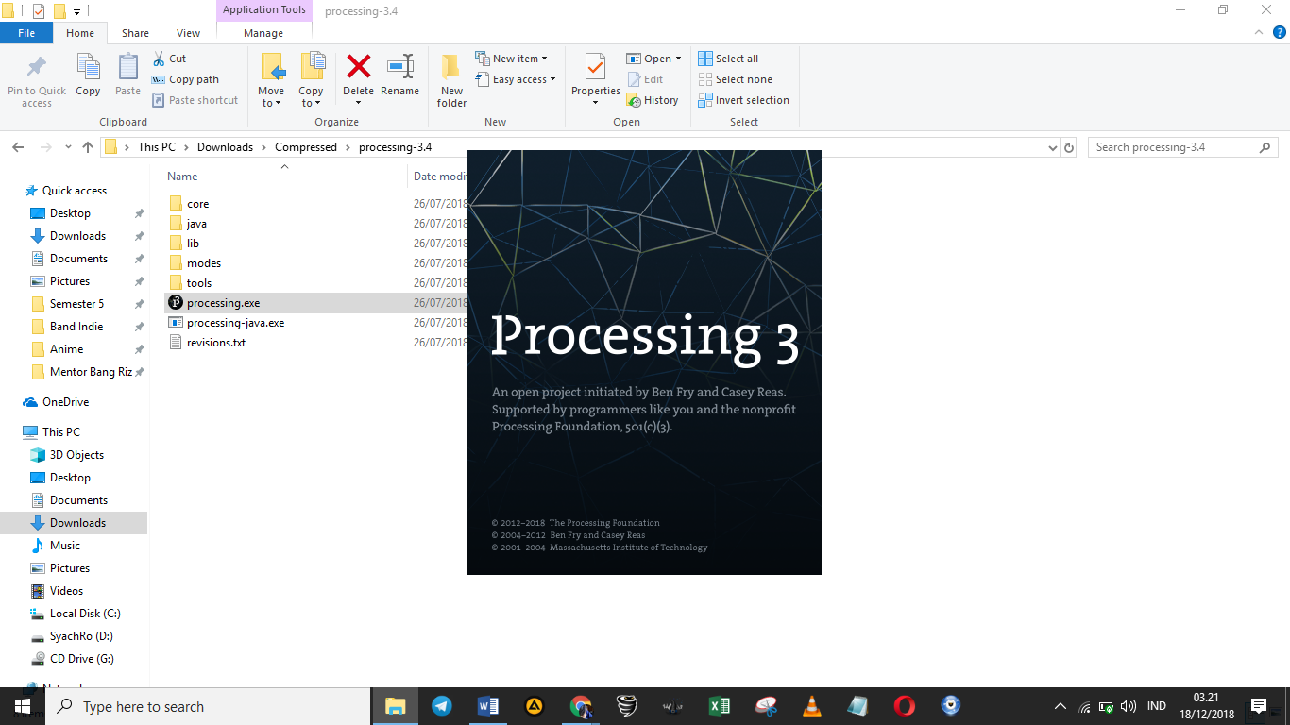
Task: Click the Rename icon on the ribbon
Action: click(x=399, y=76)
